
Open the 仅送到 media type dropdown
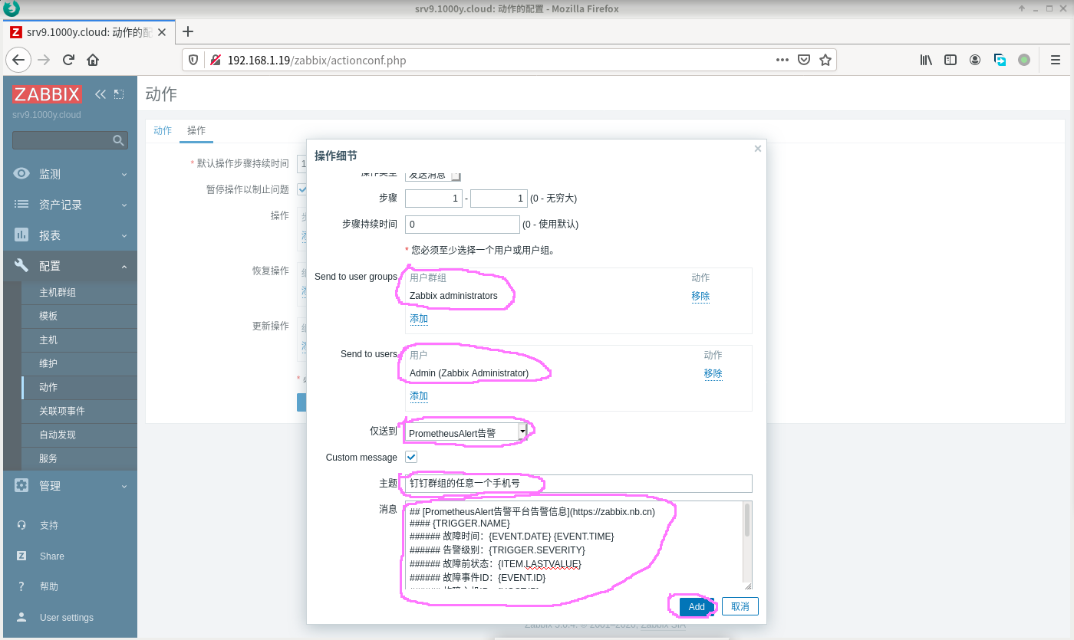tap(466, 432)
